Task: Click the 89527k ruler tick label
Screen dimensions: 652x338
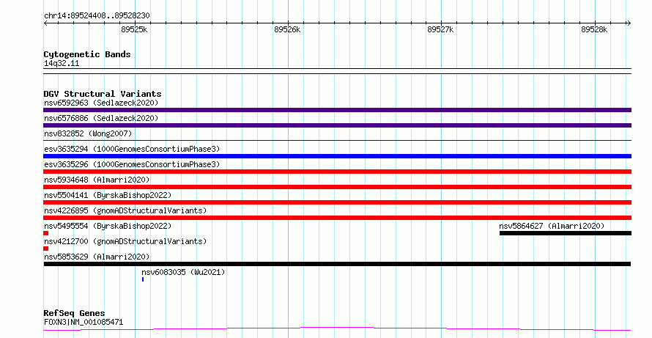Action: pyautogui.click(x=440, y=29)
